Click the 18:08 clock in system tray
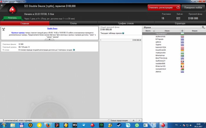 [198, 124]
